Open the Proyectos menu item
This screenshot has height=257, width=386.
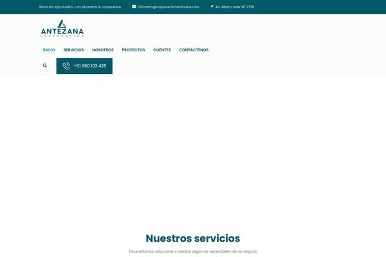tap(133, 50)
